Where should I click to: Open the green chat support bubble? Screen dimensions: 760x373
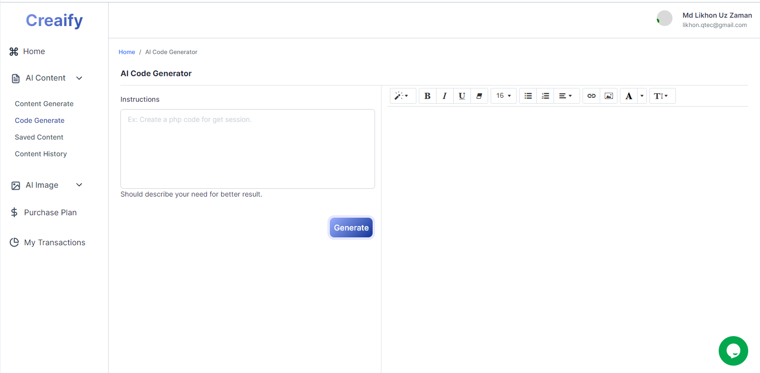point(733,351)
